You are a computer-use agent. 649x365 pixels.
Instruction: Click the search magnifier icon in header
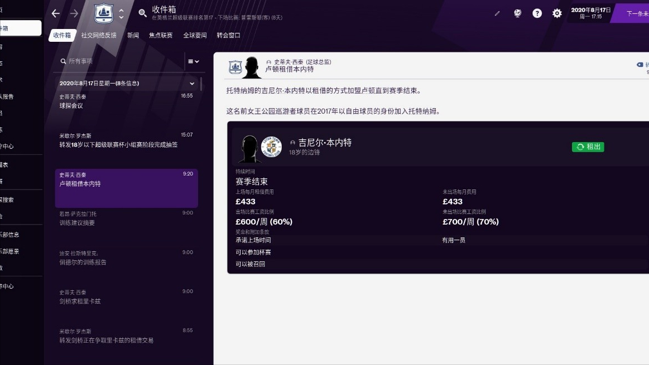[142, 13]
